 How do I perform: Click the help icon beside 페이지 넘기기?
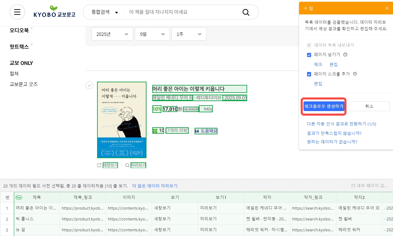(x=345, y=55)
